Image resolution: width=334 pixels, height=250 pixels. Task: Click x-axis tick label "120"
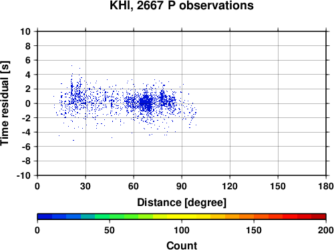[230, 186]
